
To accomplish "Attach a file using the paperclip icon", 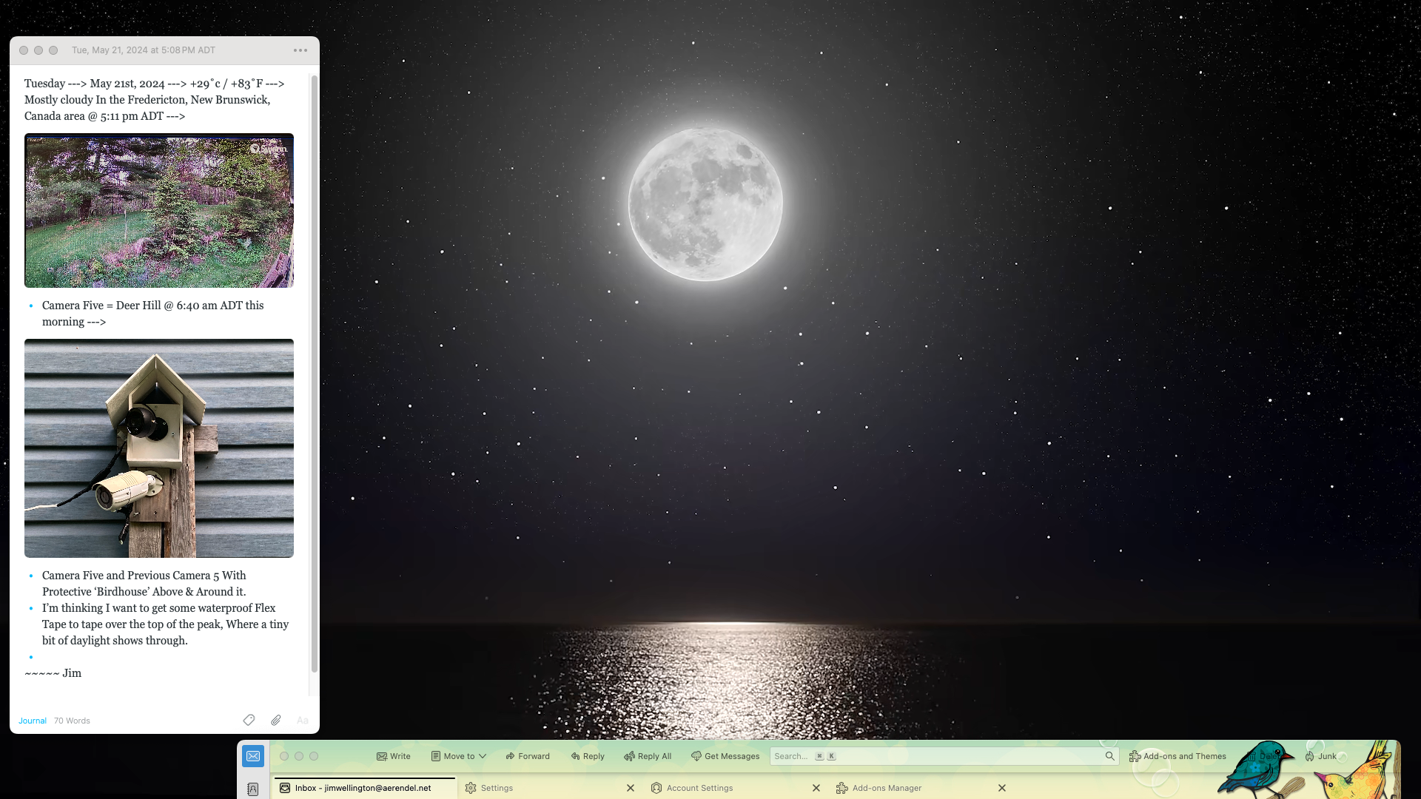I will click(x=275, y=720).
